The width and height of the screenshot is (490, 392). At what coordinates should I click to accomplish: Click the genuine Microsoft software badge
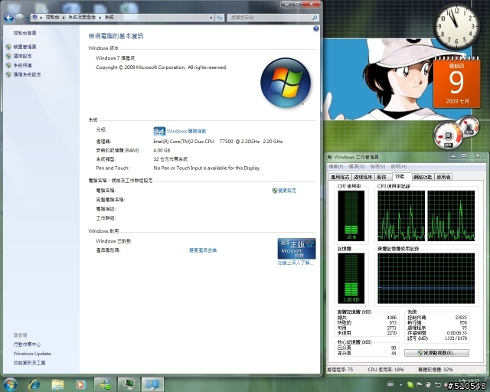click(296, 249)
